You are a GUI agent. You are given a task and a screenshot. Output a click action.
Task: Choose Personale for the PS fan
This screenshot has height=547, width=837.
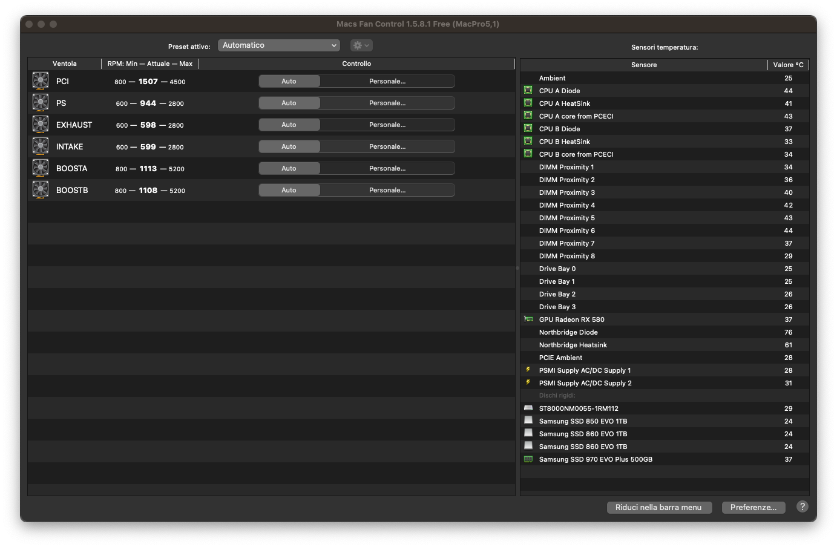(387, 103)
